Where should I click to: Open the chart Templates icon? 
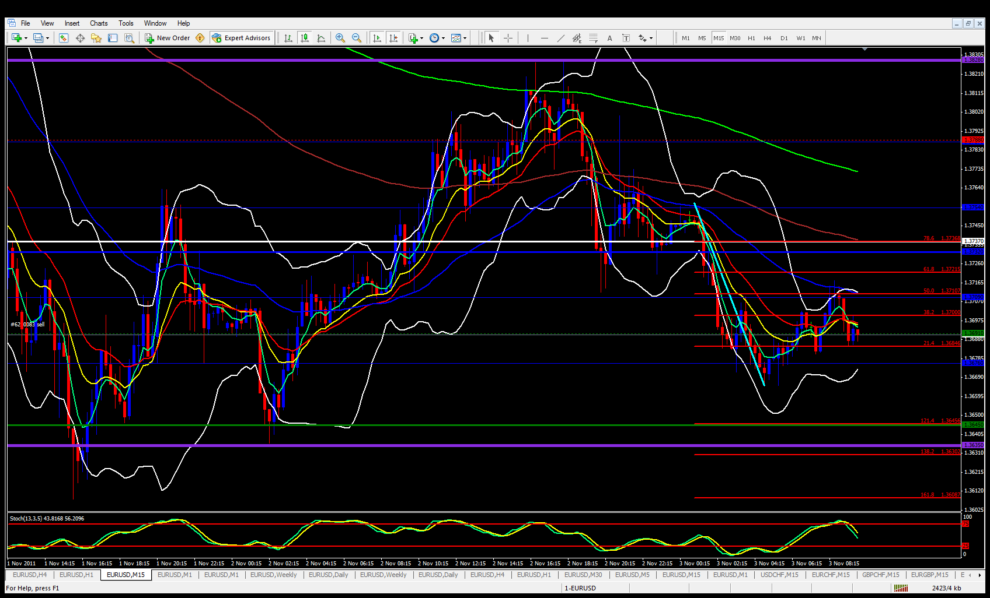[x=456, y=38]
